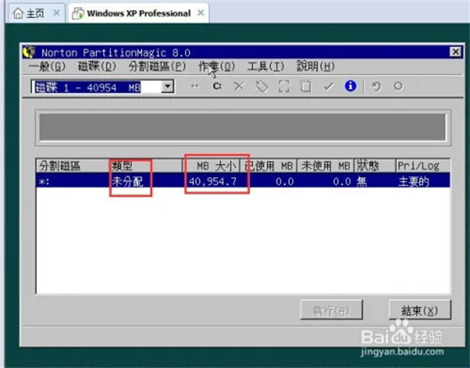Click the circle discard changes toolbar icon
Screen dimensions: 470x368
(x=398, y=86)
